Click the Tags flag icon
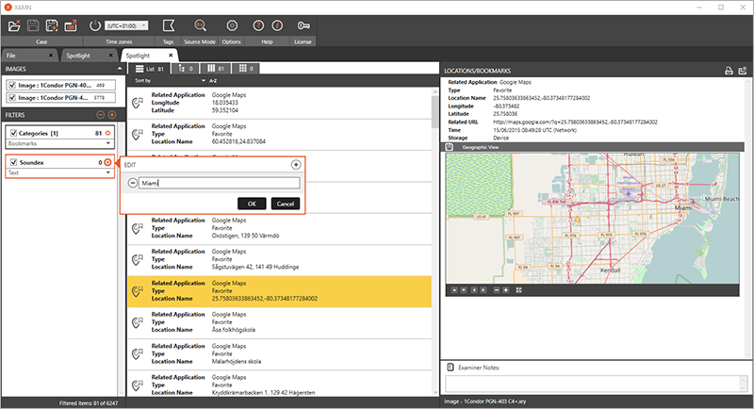 169,25
